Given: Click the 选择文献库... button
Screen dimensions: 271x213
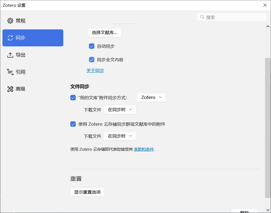Looking at the screenshot, I should click(x=104, y=33).
